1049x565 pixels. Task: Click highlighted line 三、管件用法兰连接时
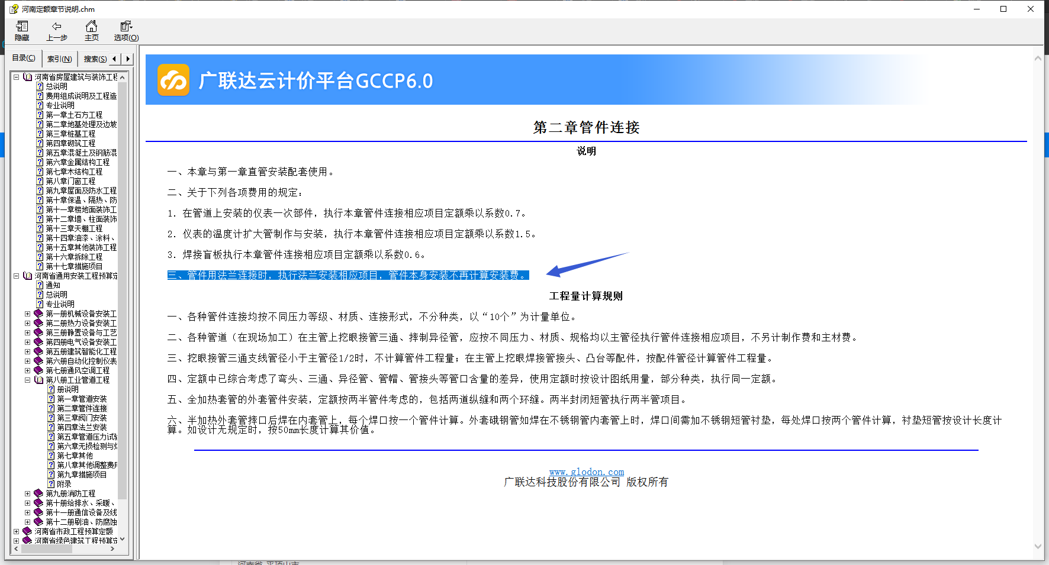click(348, 275)
